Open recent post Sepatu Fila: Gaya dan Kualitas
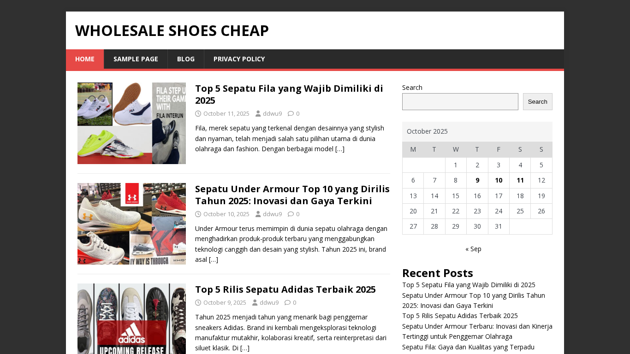630x354 pixels. [468, 347]
